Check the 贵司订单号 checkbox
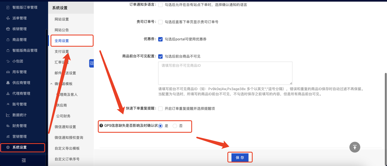Screen dimensions: 387x166 [x=160, y=22]
